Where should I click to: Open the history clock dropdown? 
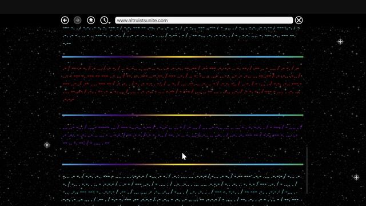click(x=105, y=21)
